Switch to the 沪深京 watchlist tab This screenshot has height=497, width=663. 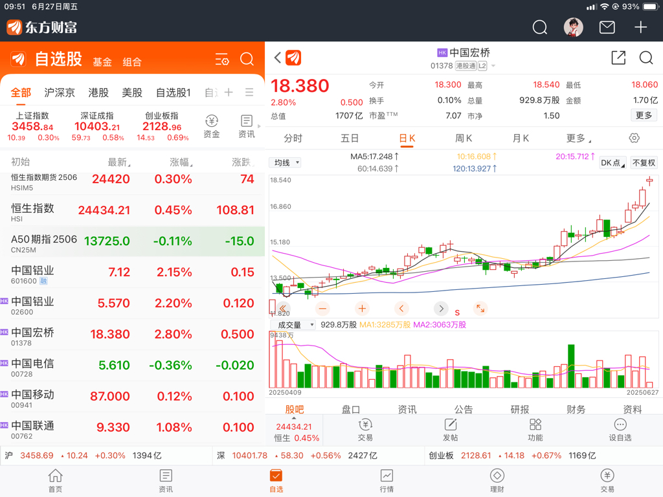click(60, 93)
